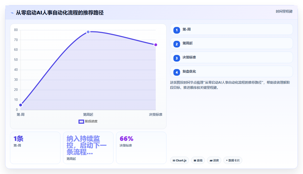Click the 进度 tag
303x174 pixels.
[214, 160]
